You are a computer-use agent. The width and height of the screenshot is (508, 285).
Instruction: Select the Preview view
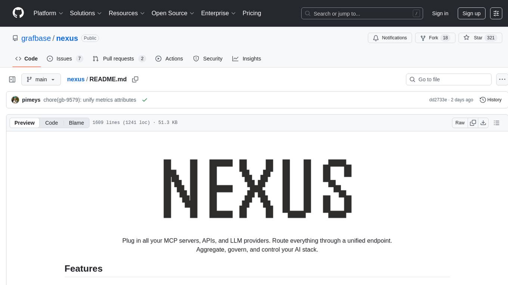pos(25,123)
